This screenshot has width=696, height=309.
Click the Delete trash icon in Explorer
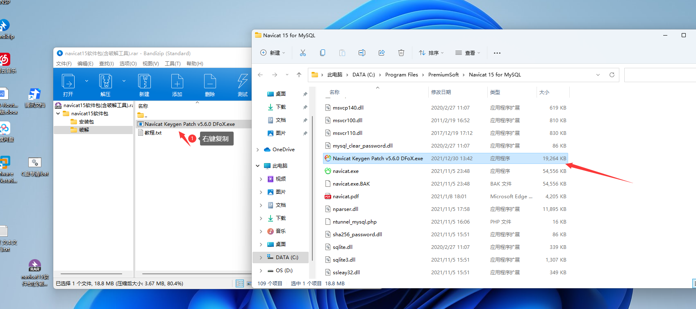[x=401, y=53]
